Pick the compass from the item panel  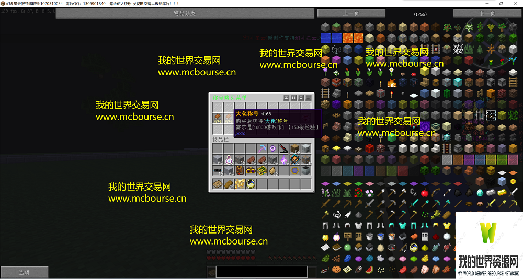click(392, 248)
